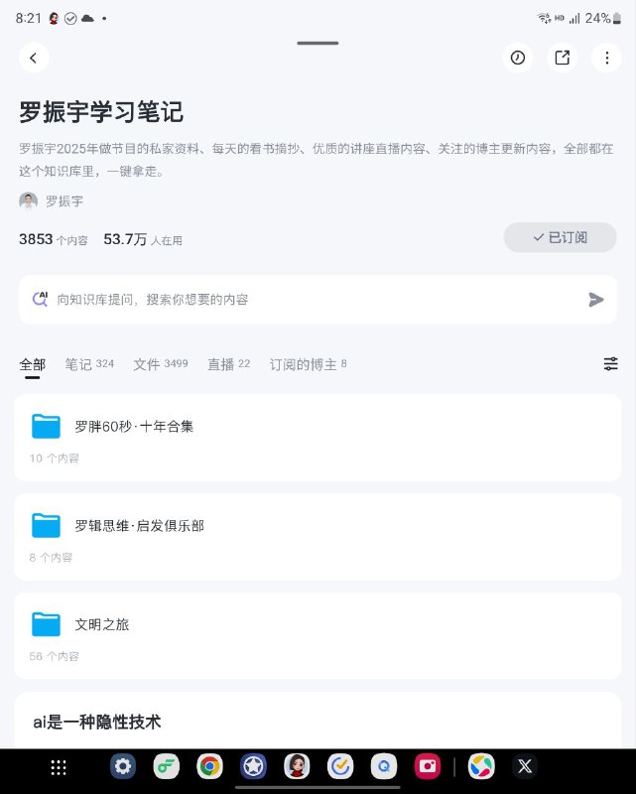
Task: Tap the 8 个内容 label
Action: point(51,558)
